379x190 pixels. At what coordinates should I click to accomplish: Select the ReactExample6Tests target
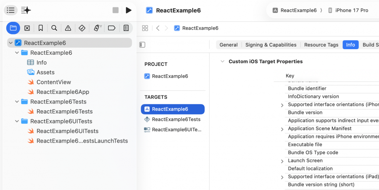tap(176, 119)
